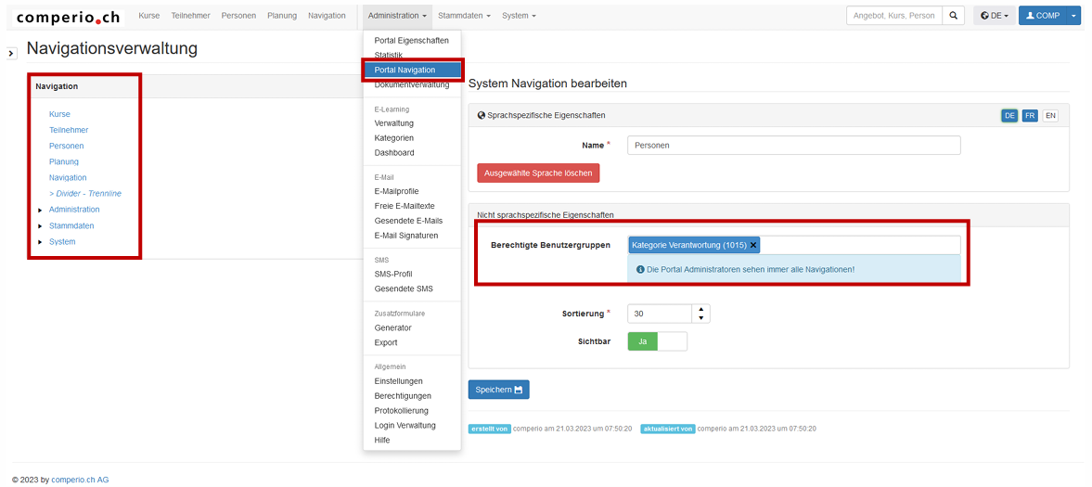
Task: Click the Name input field
Action: pos(794,145)
